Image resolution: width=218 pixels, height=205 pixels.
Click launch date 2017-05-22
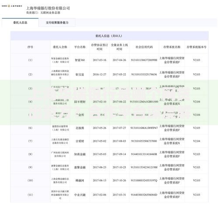[x=119, y=75]
